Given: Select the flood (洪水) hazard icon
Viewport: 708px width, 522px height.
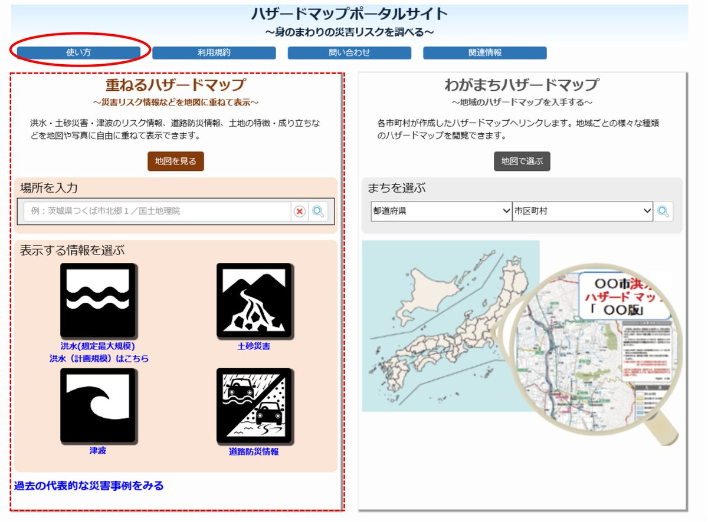Looking at the screenshot, I should click(x=99, y=301).
